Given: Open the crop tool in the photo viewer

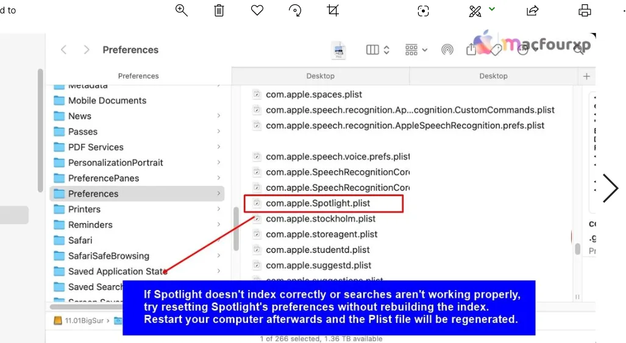Looking at the screenshot, I should click(333, 10).
